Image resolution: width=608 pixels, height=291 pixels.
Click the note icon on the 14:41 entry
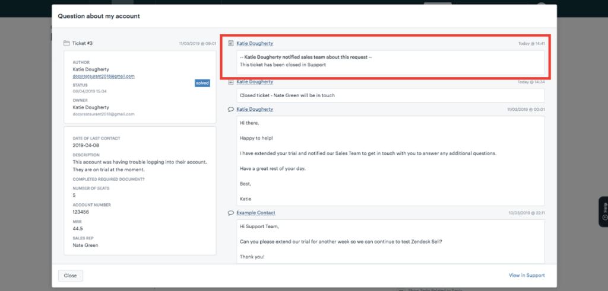[231, 43]
